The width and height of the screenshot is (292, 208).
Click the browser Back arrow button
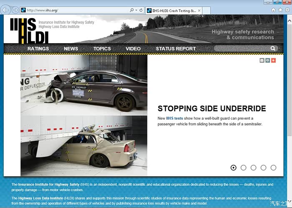(5, 10)
